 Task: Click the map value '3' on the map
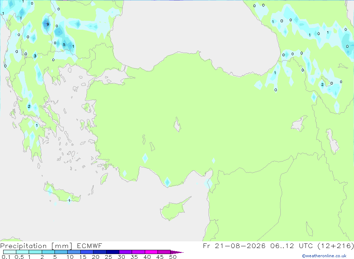click(x=35, y=56)
